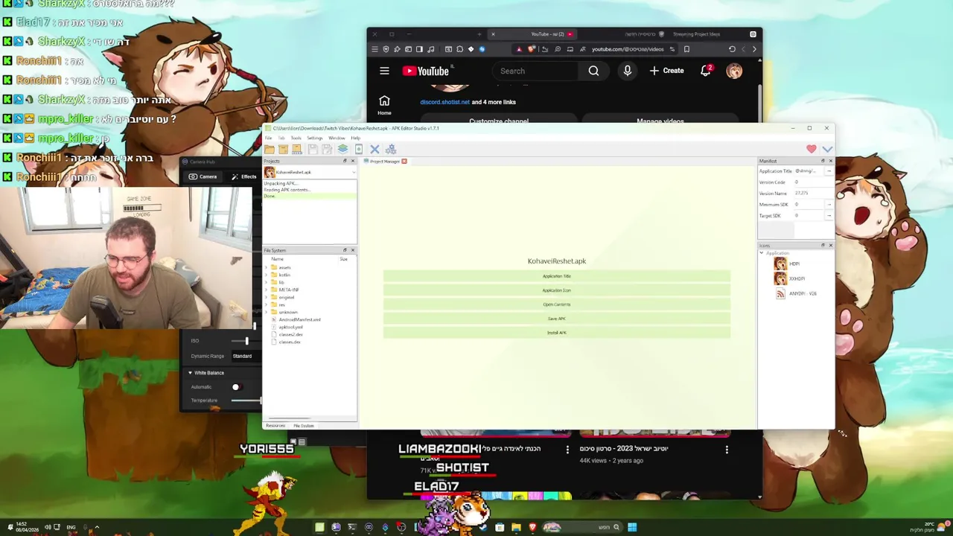Image resolution: width=953 pixels, height=536 pixels.
Task: Click the Open APK folder toolbar icon
Action: (270, 149)
